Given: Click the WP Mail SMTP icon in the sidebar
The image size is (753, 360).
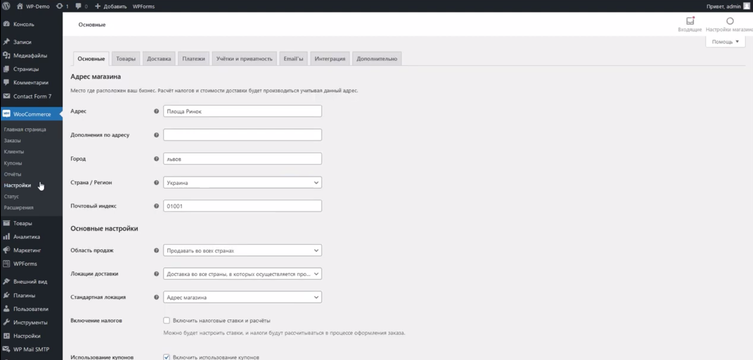Looking at the screenshot, I should coord(7,349).
